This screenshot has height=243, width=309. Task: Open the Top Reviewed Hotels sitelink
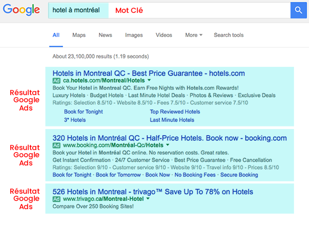tap(175, 111)
